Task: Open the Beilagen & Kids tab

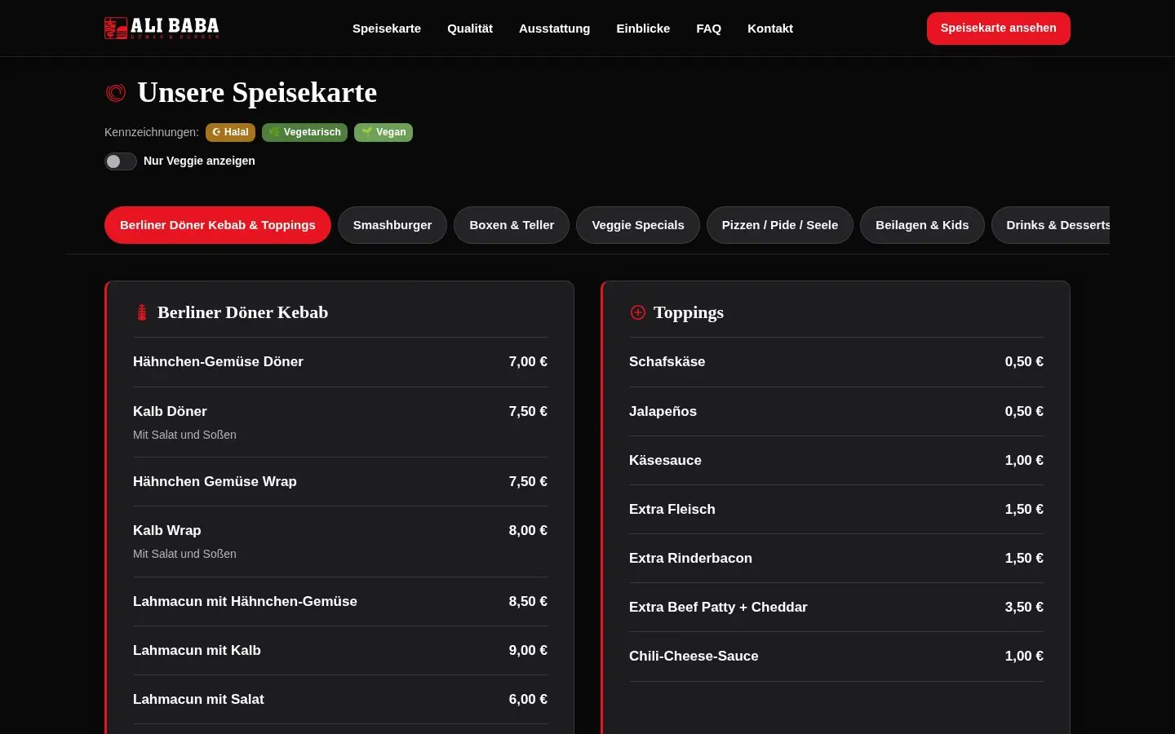Action: (922, 225)
